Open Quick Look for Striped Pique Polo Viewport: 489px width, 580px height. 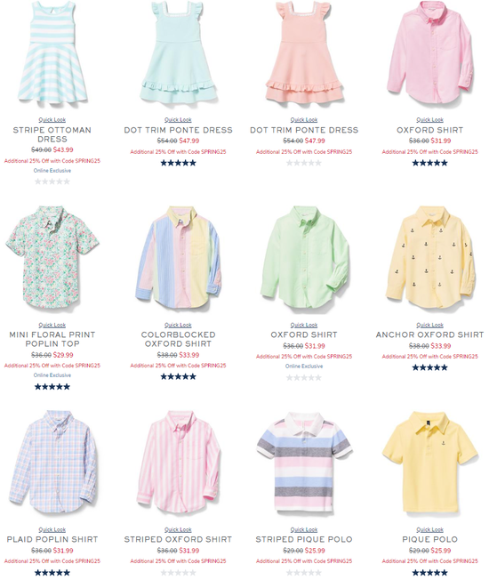304,529
